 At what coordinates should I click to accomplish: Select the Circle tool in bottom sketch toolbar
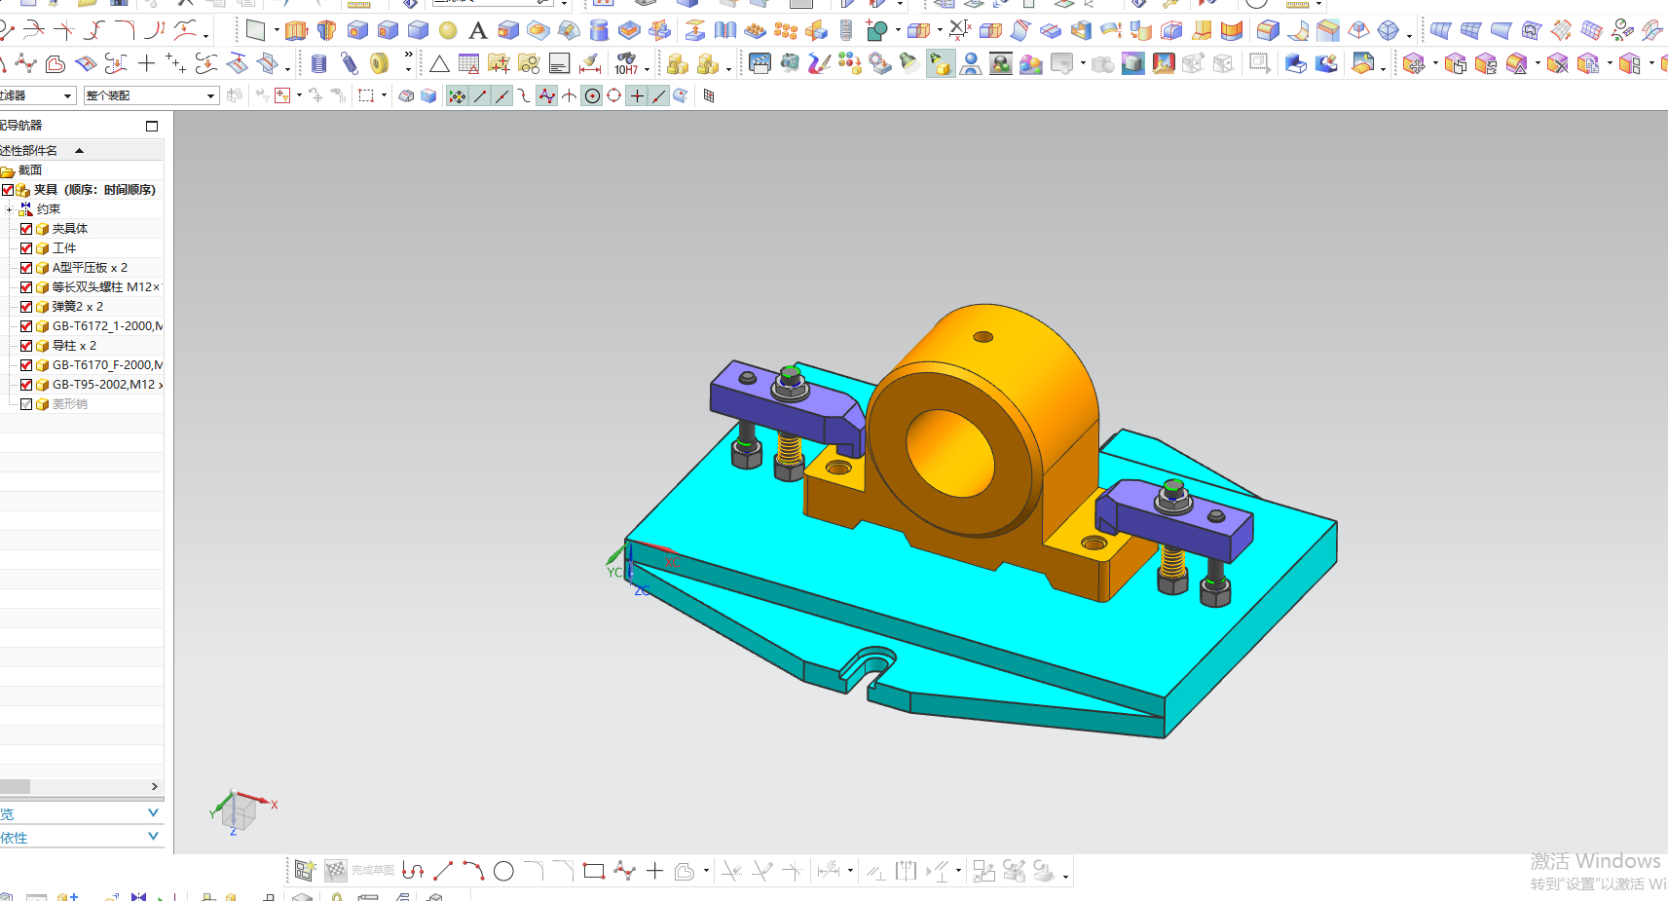(503, 871)
